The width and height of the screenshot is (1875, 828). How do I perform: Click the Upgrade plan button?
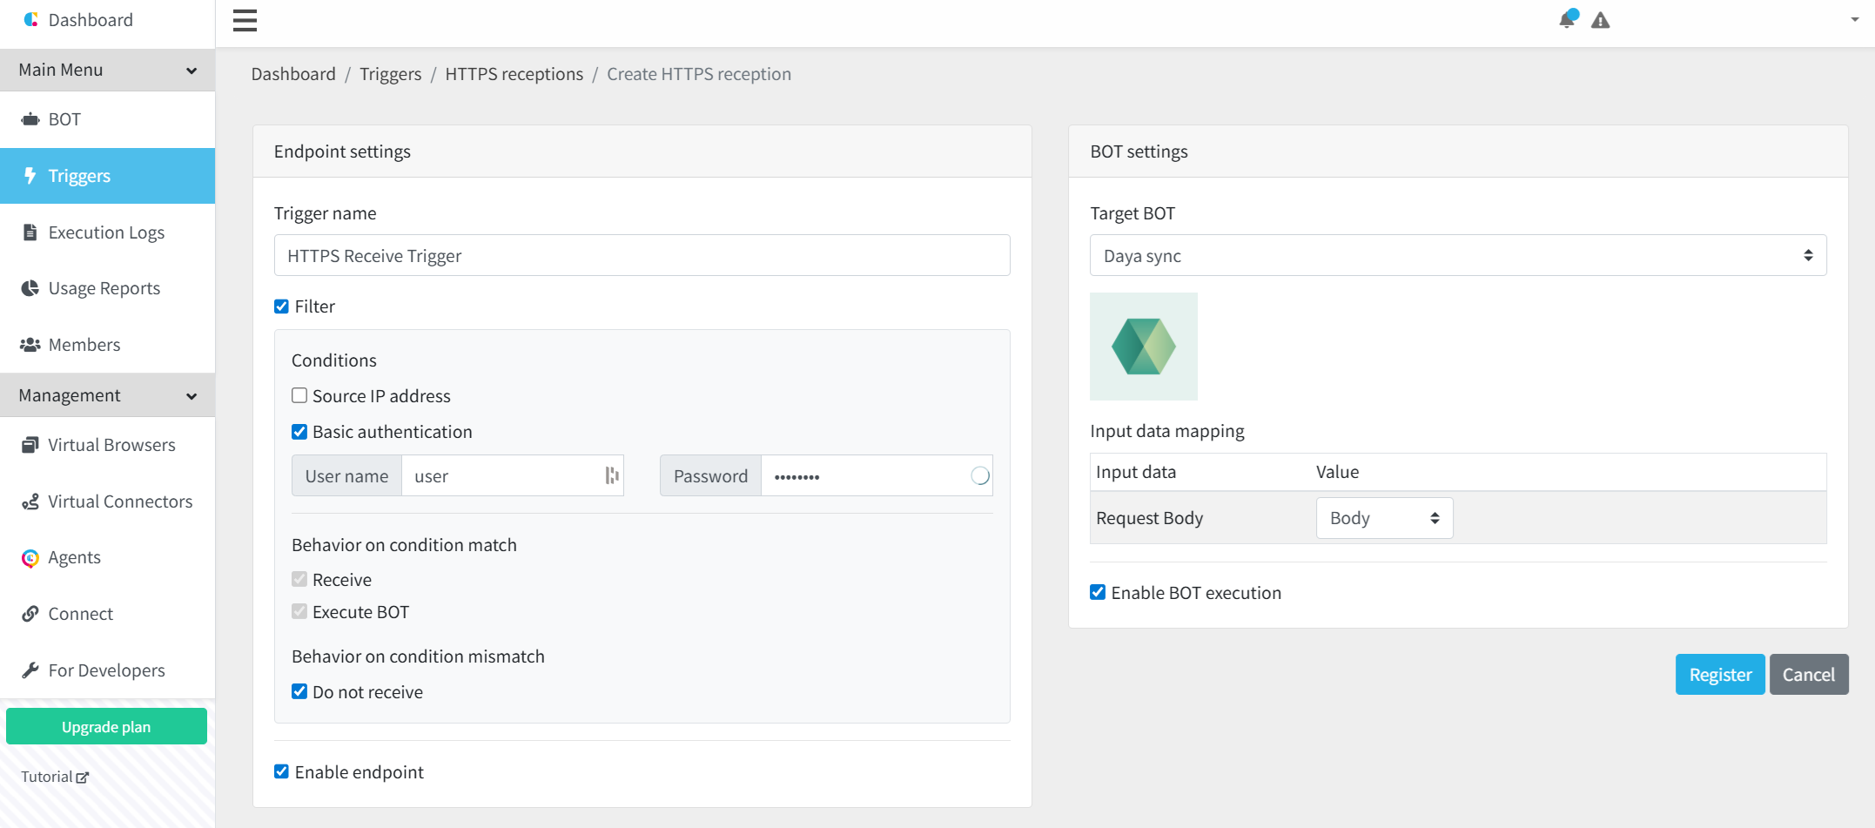pos(106,726)
